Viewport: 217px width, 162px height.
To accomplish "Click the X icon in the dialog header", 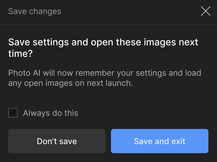I will tap(206, 11).
